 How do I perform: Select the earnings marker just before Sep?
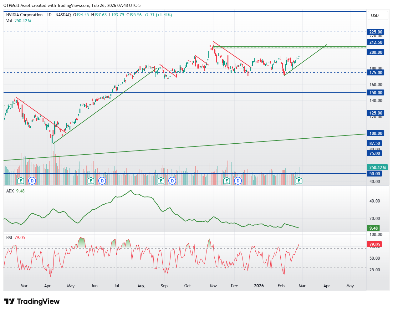click(161, 181)
